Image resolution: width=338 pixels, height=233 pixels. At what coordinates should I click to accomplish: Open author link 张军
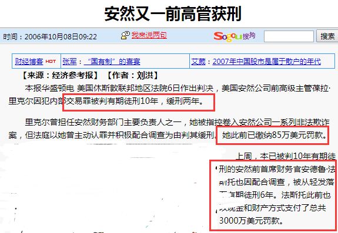69,62
